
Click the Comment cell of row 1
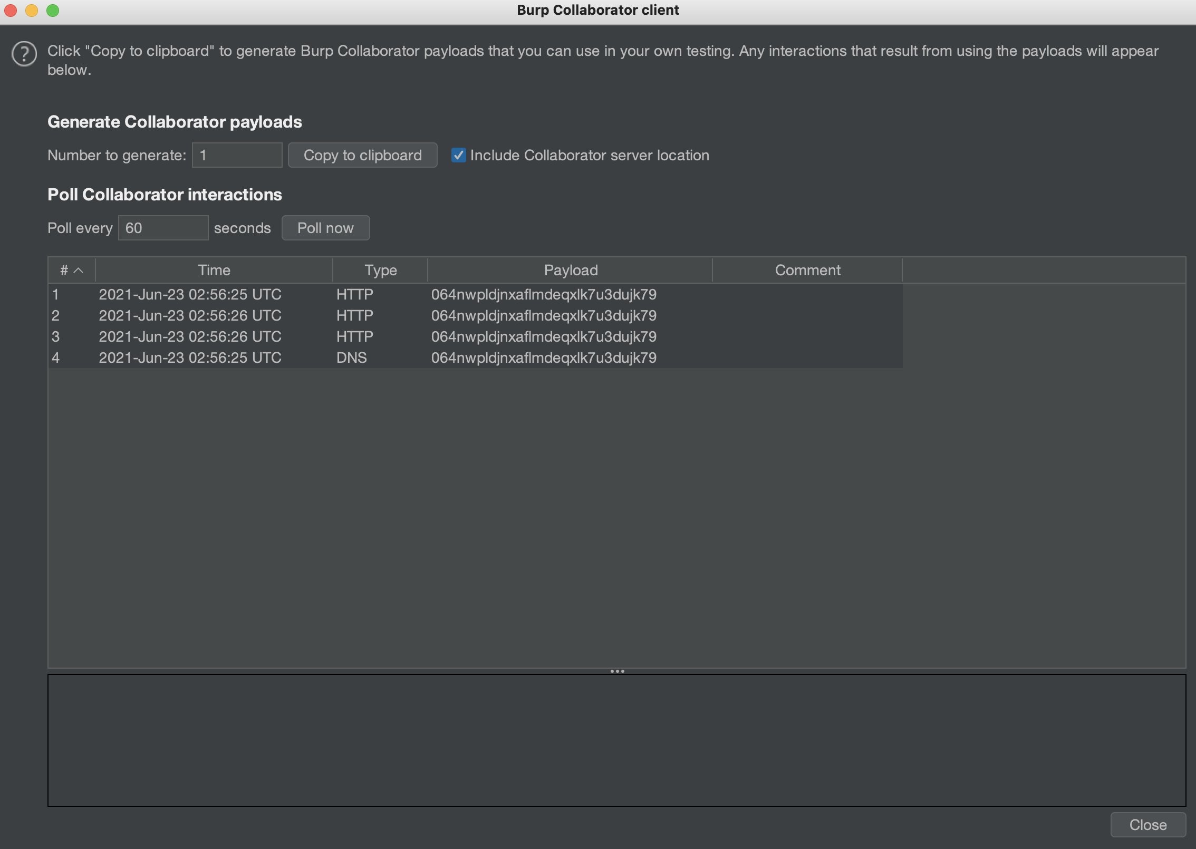coord(807,294)
